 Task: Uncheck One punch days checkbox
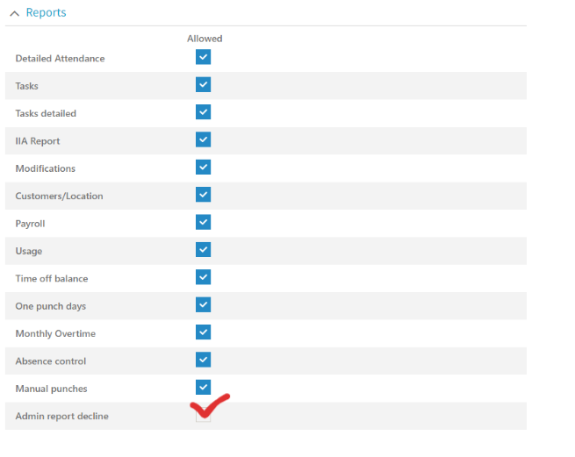tap(204, 305)
